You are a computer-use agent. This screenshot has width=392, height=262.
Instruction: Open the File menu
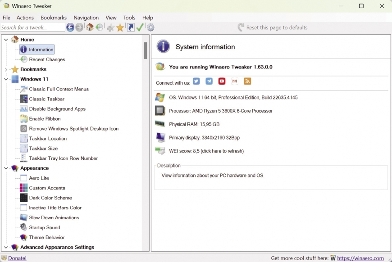6,18
